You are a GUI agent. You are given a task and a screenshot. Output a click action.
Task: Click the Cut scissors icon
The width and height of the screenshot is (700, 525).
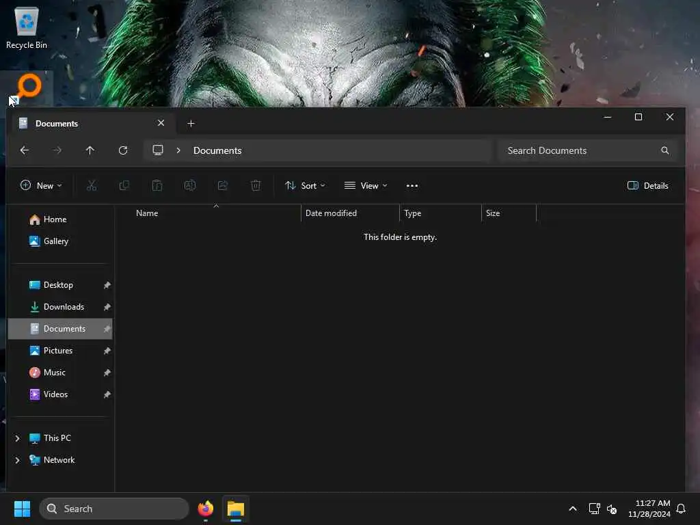tap(92, 185)
